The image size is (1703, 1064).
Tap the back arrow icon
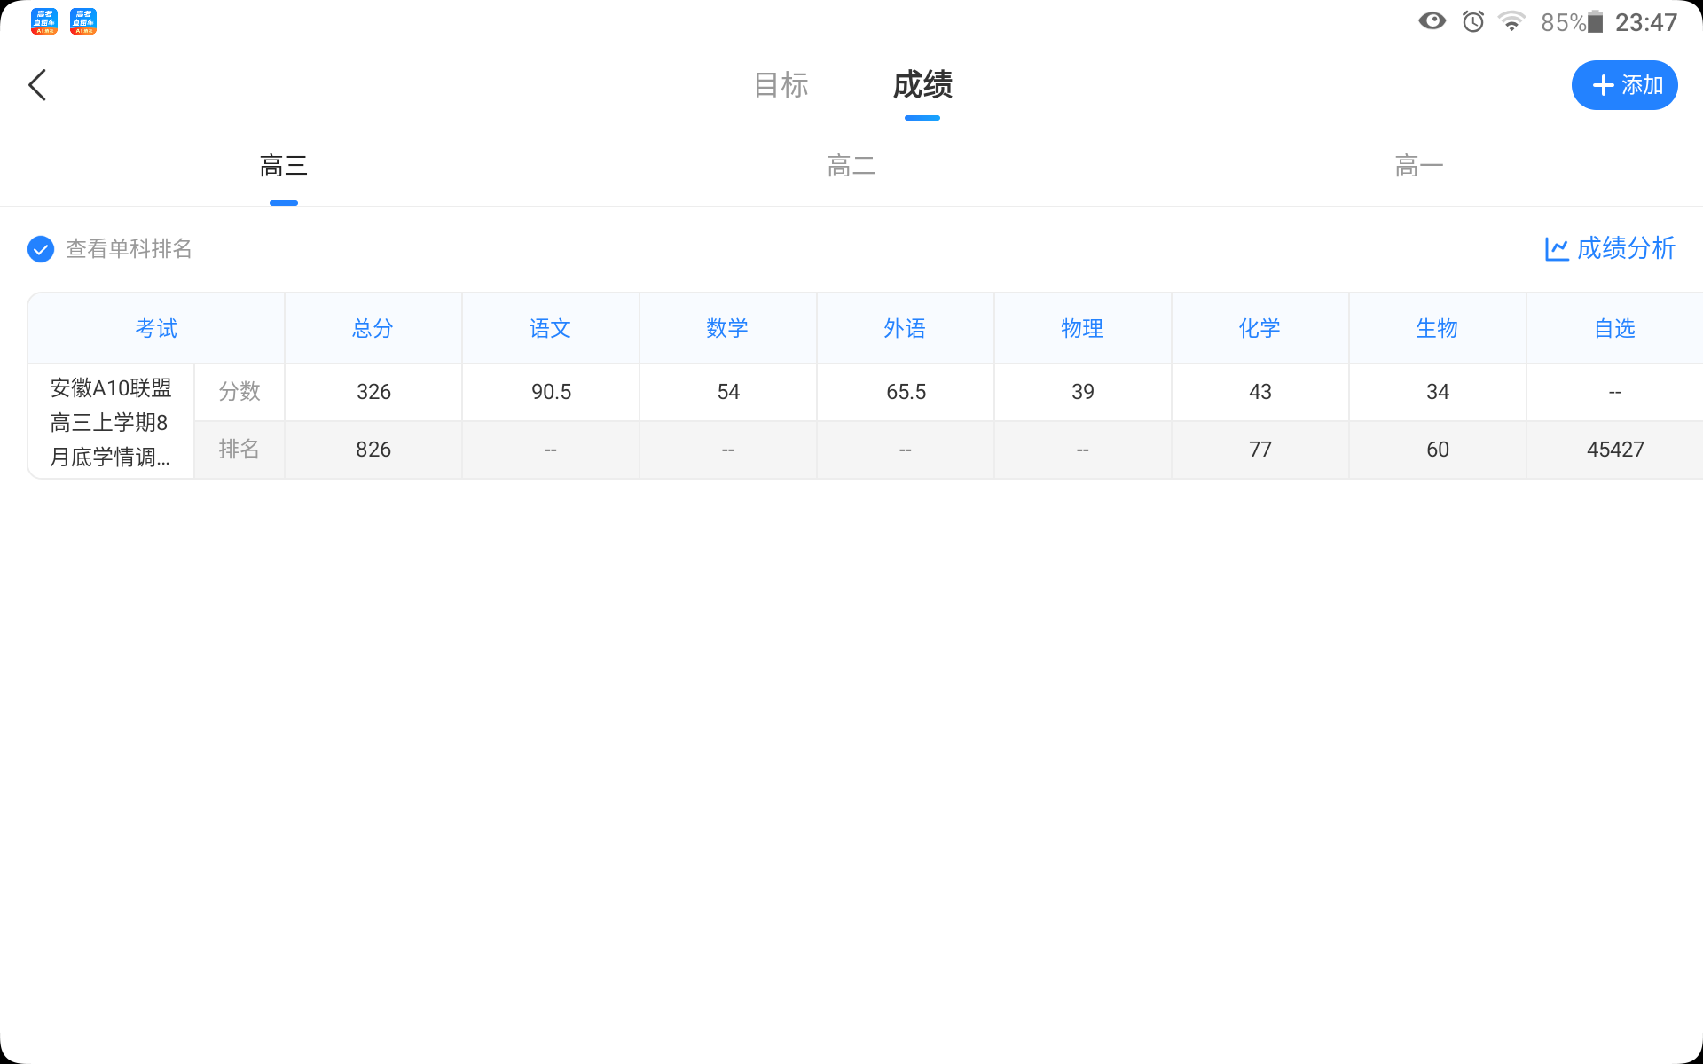[x=37, y=85]
